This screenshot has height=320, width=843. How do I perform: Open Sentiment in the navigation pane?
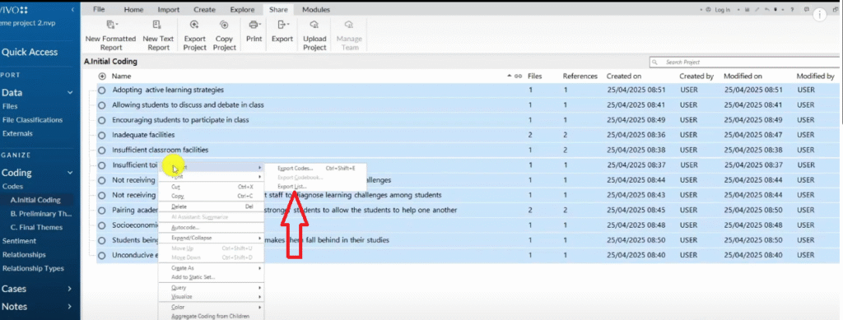(20, 241)
